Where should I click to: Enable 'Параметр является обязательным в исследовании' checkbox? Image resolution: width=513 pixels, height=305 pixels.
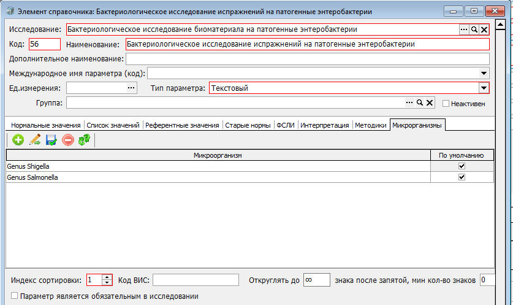pyautogui.click(x=15, y=296)
